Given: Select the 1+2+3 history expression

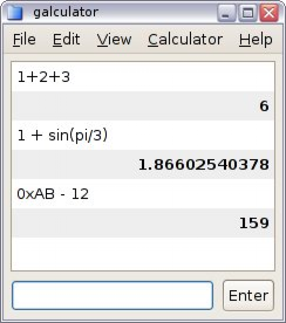Looking at the screenshot, I should 44,77.
